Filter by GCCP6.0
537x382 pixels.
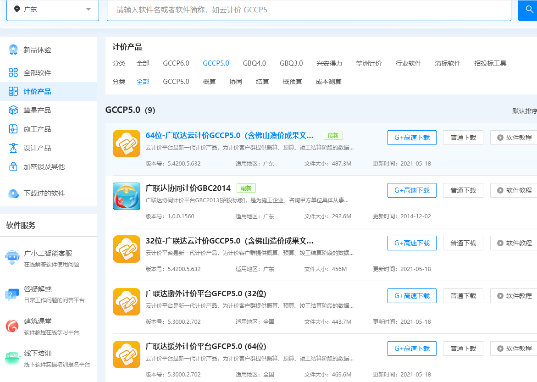click(176, 63)
